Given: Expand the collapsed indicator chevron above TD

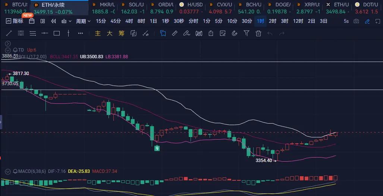Looking at the screenshot, I should [x=8, y=44].
